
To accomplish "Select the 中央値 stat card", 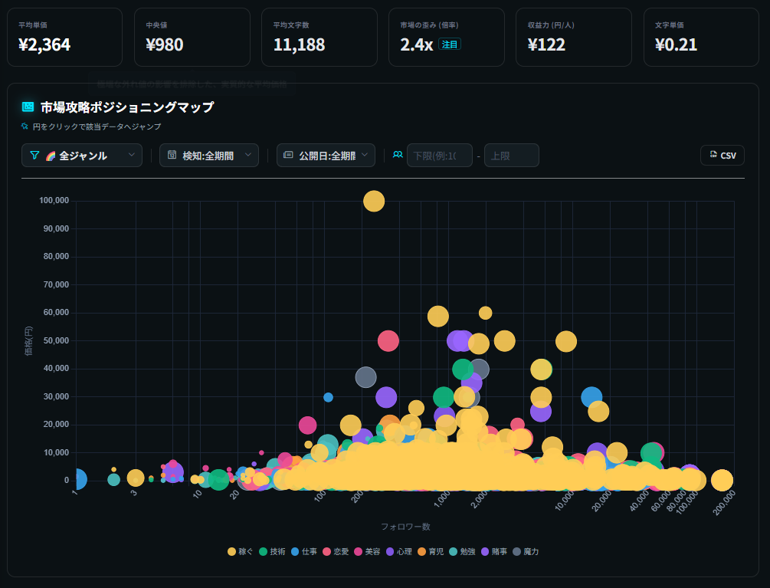I will click(x=192, y=37).
